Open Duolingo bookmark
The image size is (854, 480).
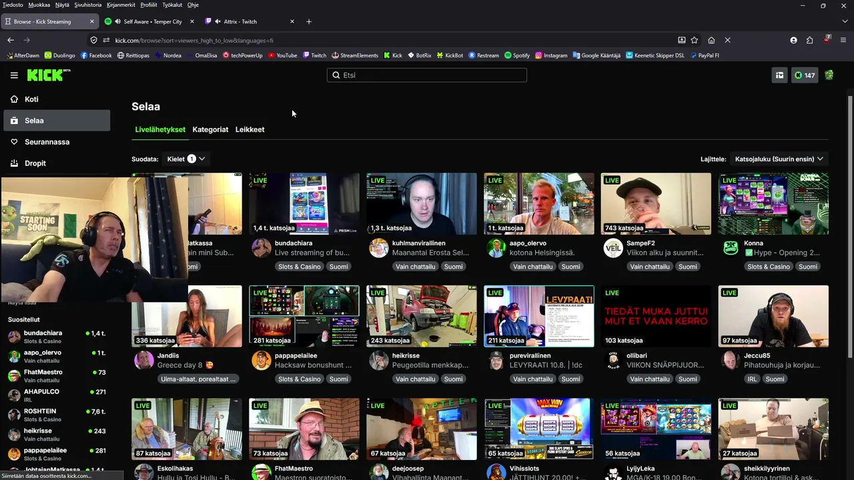point(59,55)
